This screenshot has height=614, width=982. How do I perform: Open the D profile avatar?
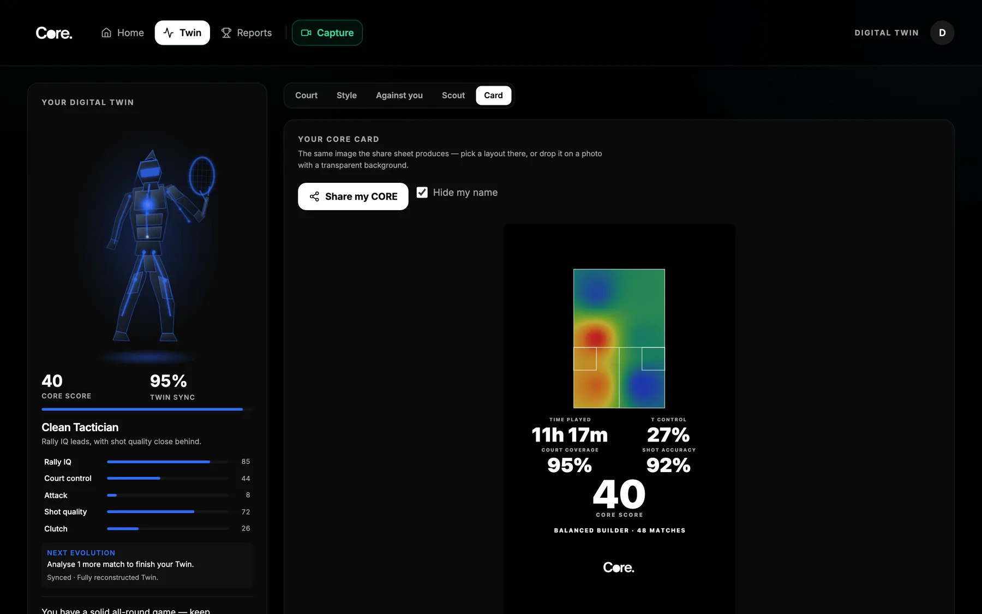tap(942, 33)
